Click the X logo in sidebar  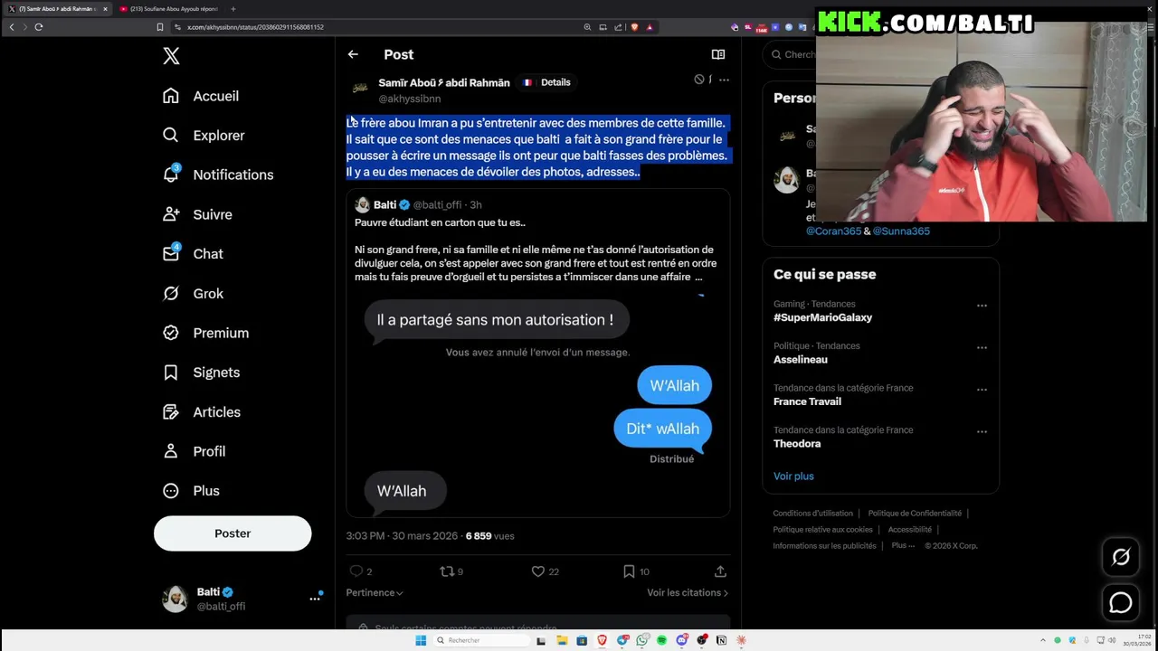(171, 56)
